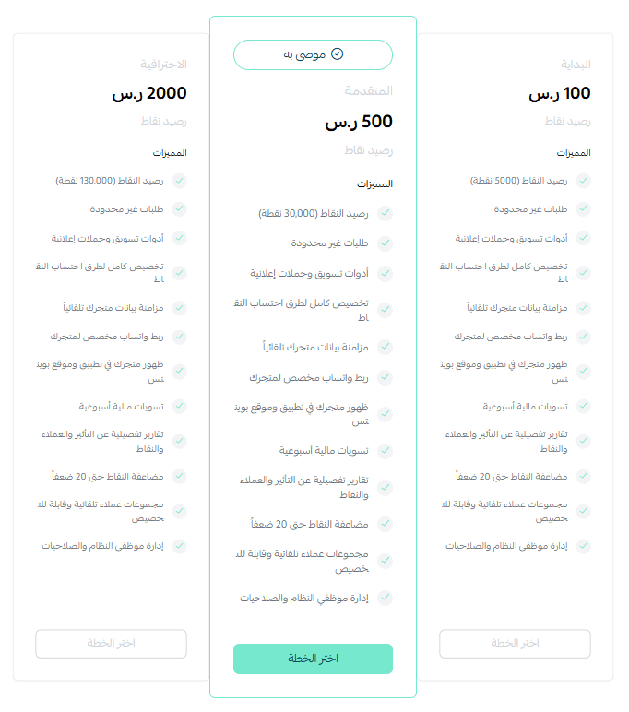Click the 100 SAR price heading
Viewport: 629px width, 712px height.
tap(560, 93)
